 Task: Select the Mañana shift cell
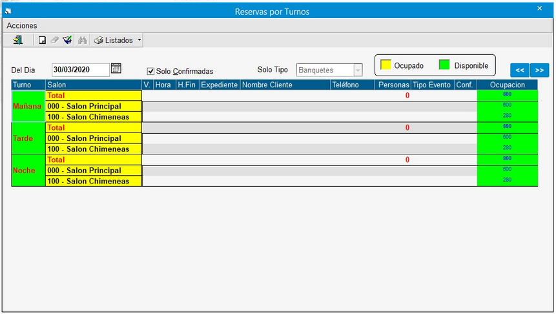[x=28, y=106]
